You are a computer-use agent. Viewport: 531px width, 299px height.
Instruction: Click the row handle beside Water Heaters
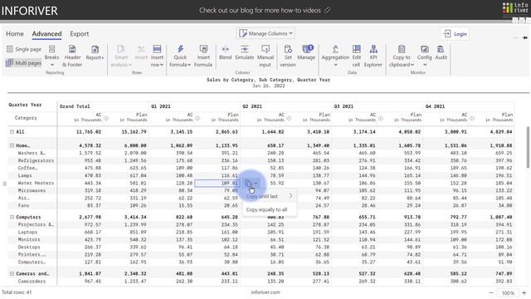[x=4, y=184]
